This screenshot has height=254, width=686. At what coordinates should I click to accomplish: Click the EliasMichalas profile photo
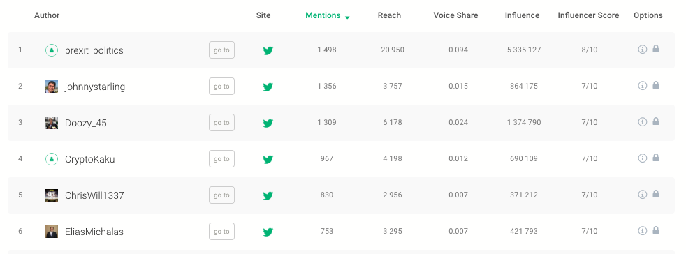[52, 232]
